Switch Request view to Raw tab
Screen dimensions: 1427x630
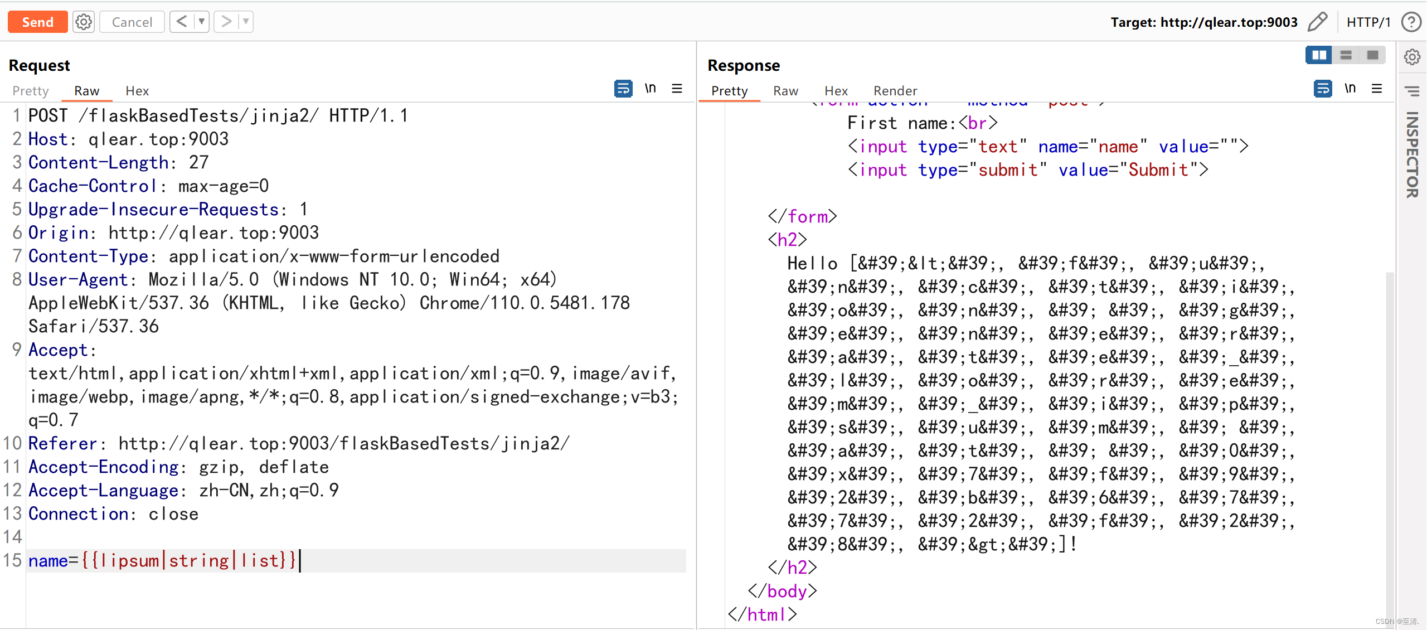tap(87, 90)
